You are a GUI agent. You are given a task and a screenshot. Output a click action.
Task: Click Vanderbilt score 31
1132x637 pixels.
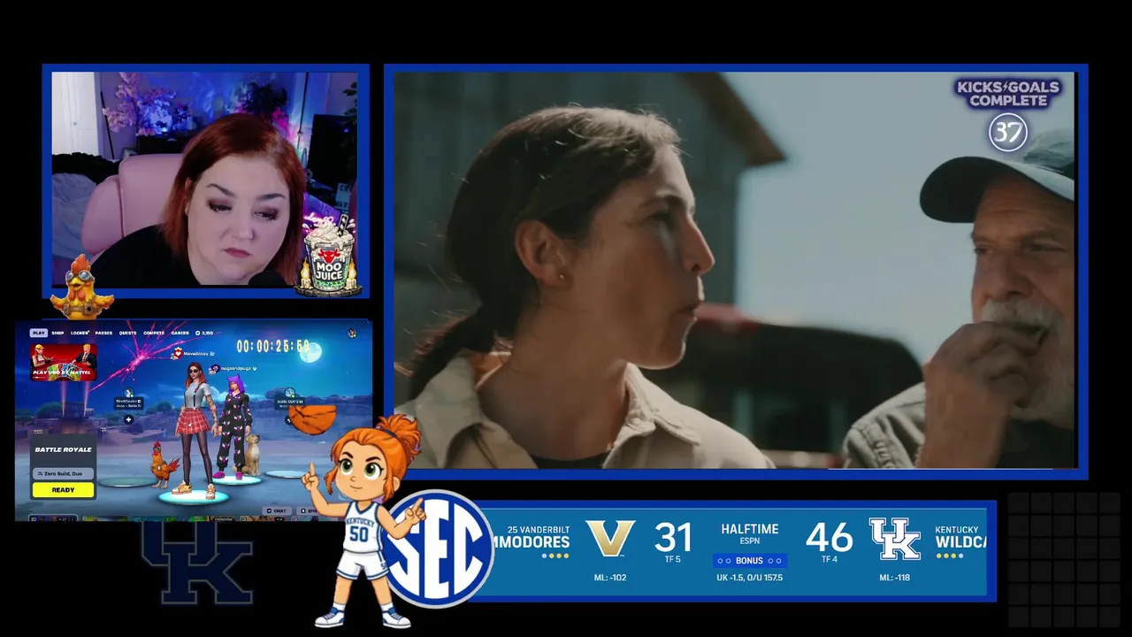coord(673,537)
